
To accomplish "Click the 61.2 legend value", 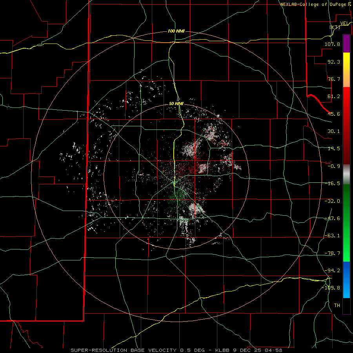I will (334, 96).
